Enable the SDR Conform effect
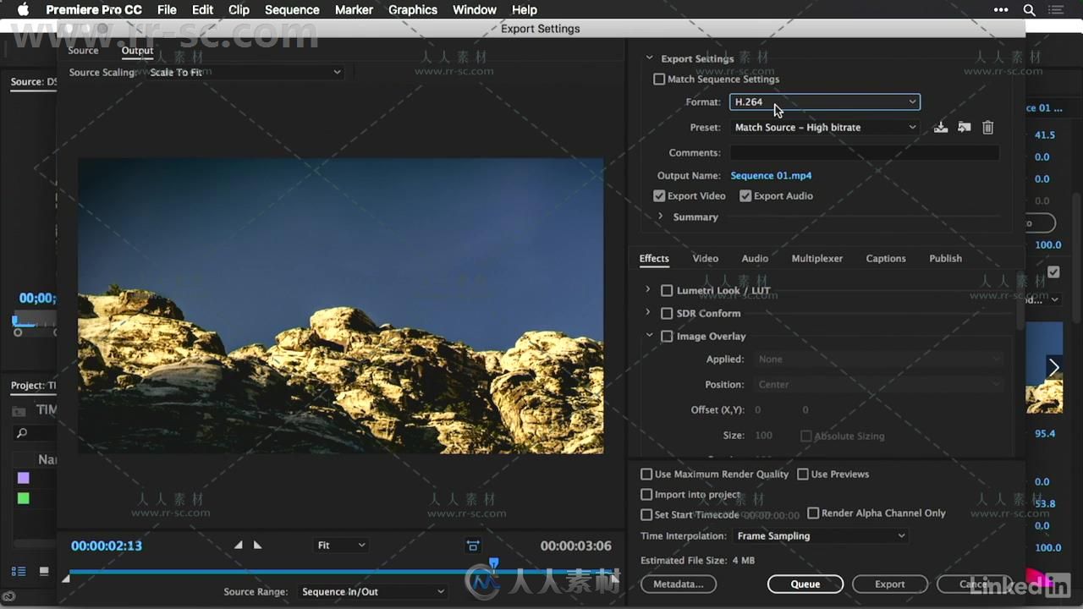This screenshot has height=609, width=1083. click(667, 313)
